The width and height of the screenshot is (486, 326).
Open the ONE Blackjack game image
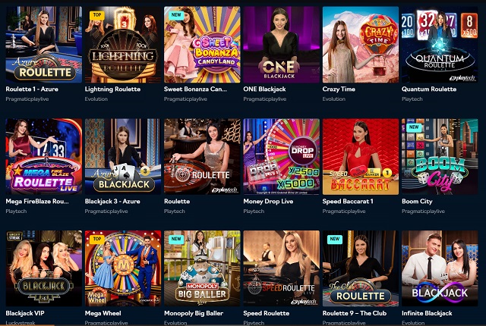click(282, 45)
